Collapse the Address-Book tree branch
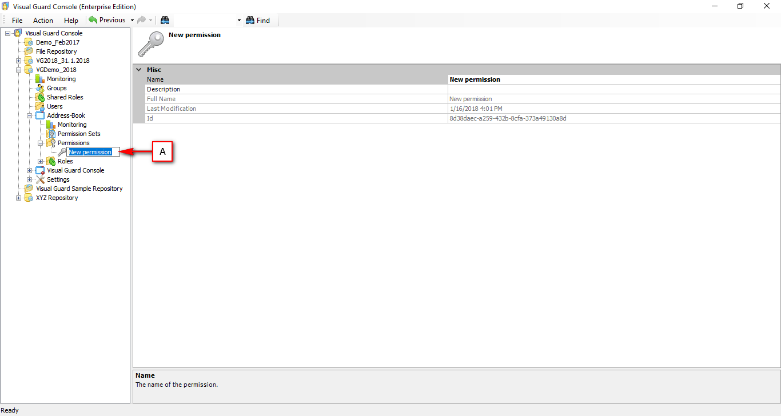Viewport: 781px width, 416px height. 29,115
